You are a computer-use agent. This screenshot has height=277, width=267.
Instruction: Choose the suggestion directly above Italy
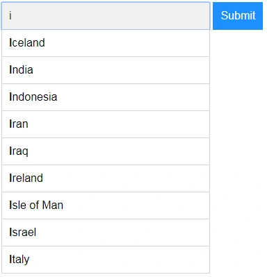point(106,233)
